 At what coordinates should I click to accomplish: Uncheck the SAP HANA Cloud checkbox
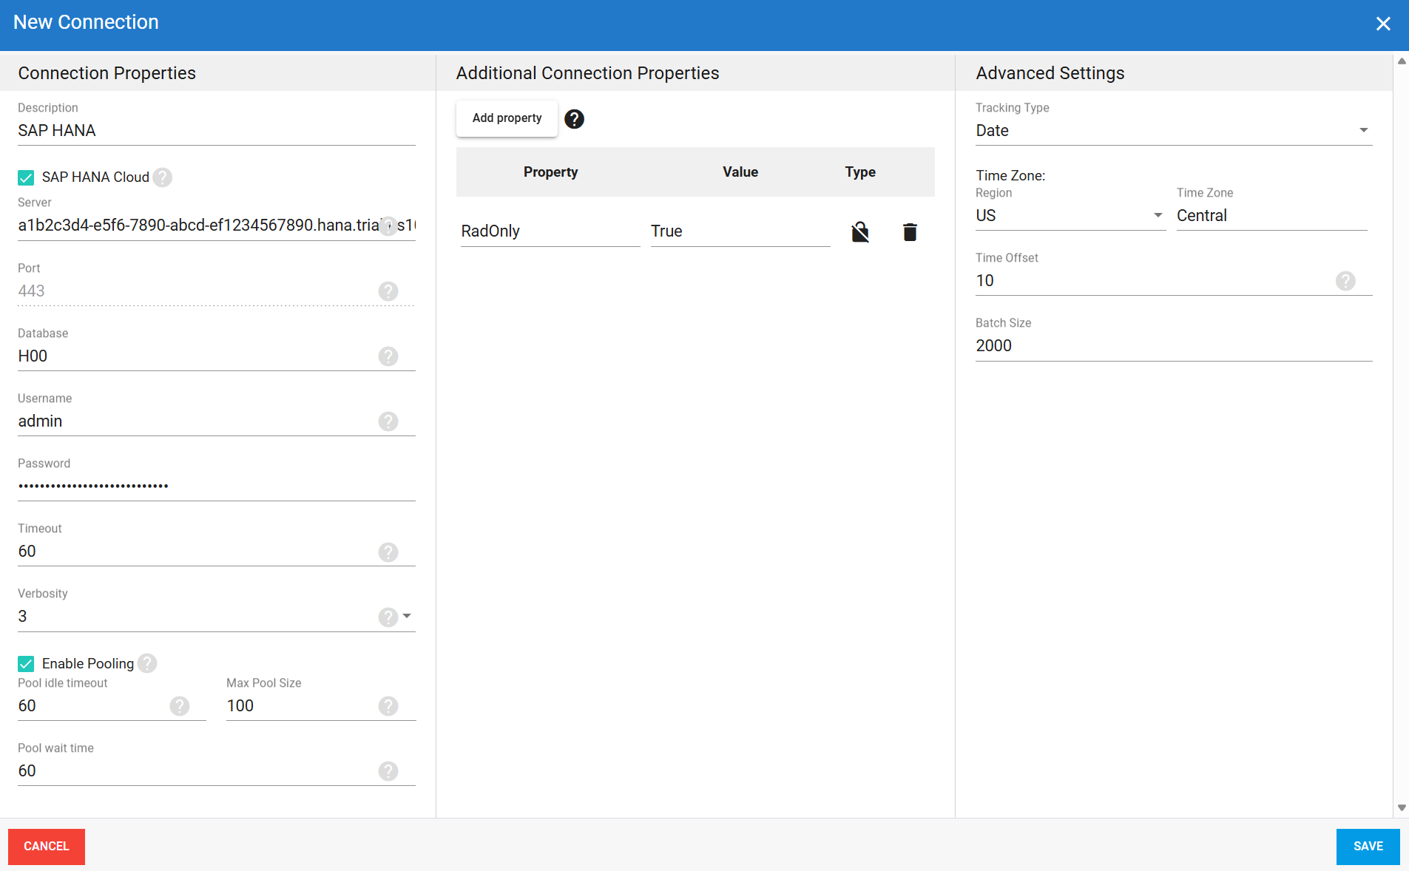pyautogui.click(x=26, y=177)
